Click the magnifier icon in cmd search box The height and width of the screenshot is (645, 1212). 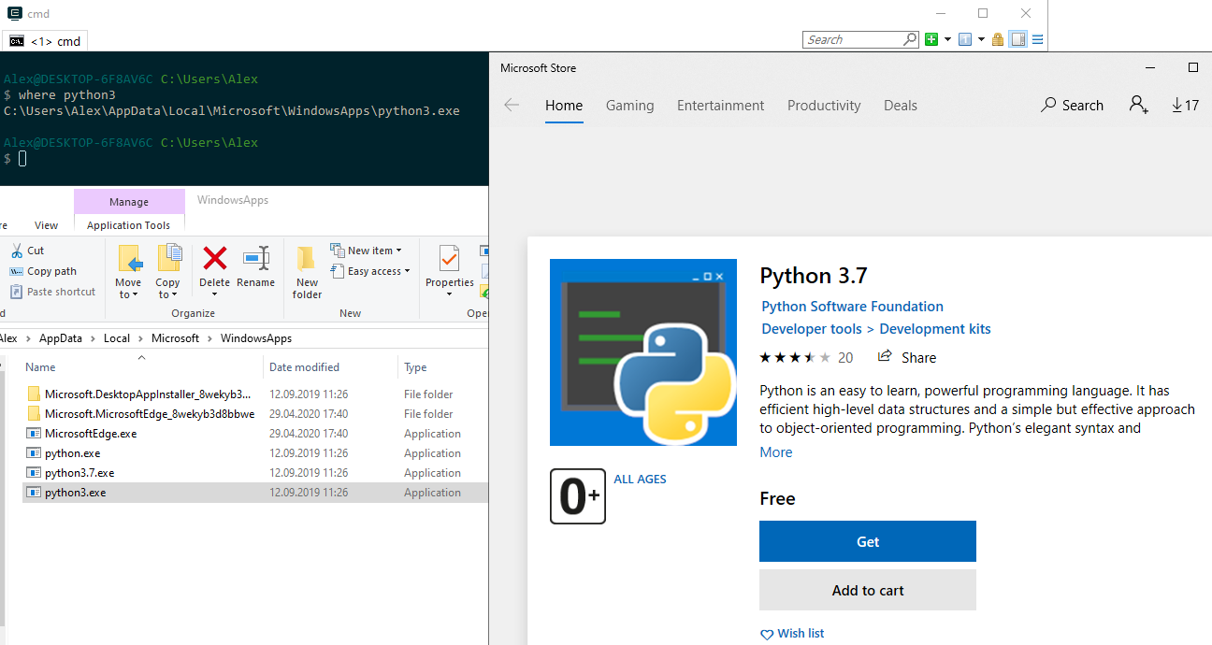coord(910,39)
